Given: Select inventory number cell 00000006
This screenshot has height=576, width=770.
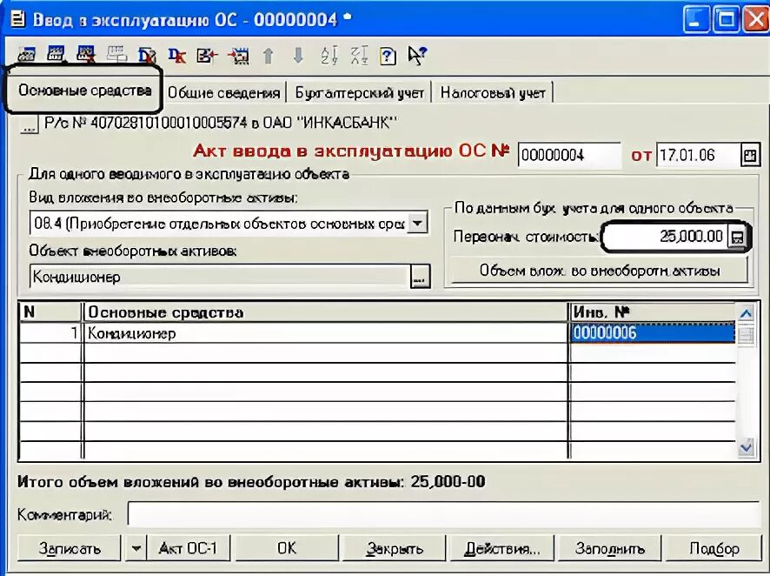Looking at the screenshot, I should (652, 333).
